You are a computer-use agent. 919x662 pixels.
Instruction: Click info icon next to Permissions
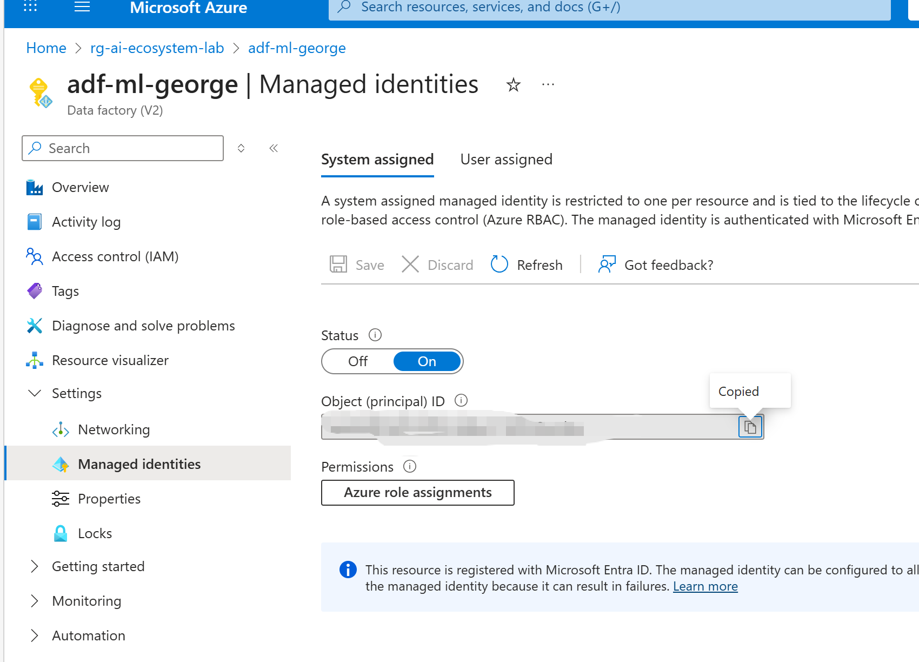410,466
